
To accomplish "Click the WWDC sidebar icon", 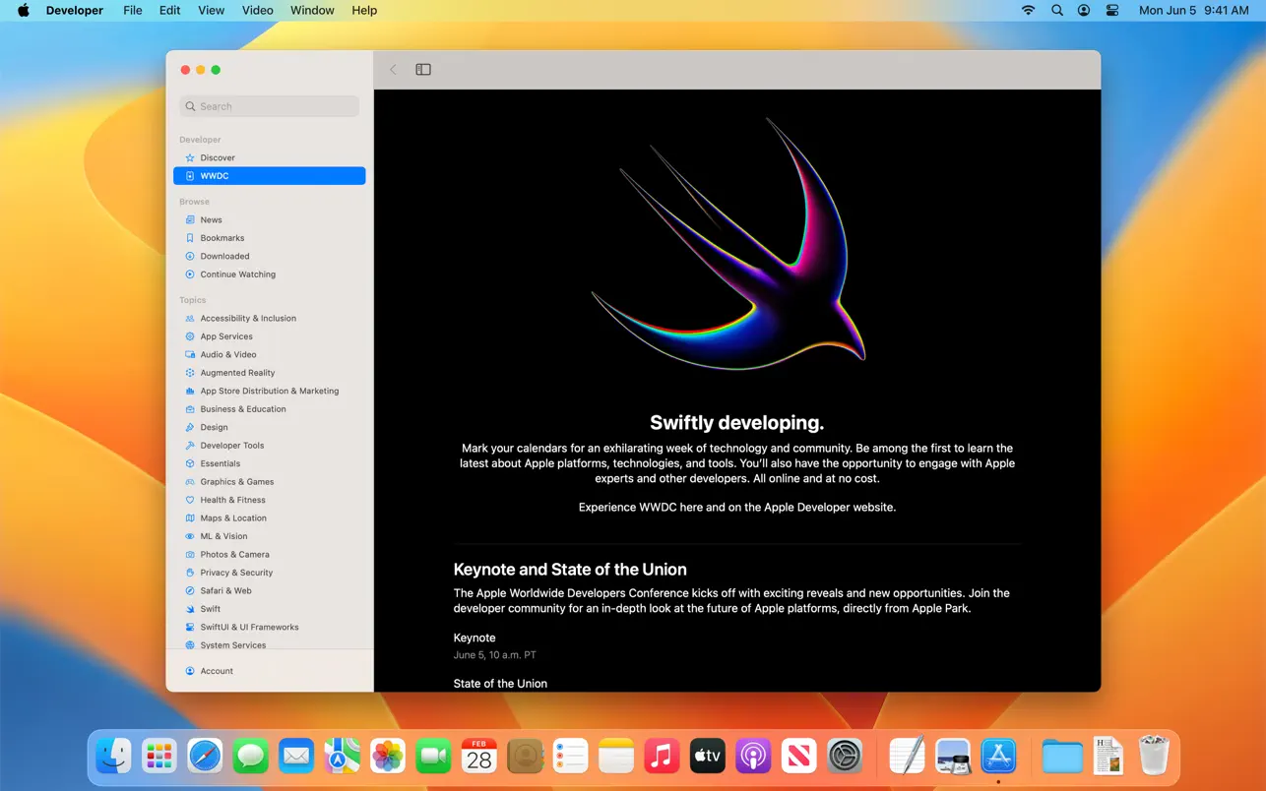I will [x=190, y=176].
